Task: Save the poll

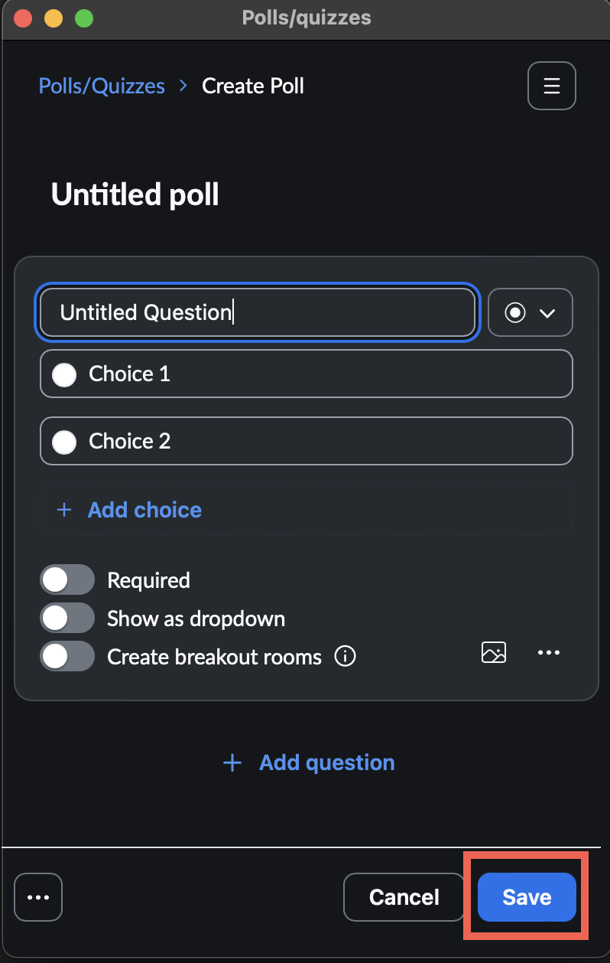Action: [x=526, y=896]
